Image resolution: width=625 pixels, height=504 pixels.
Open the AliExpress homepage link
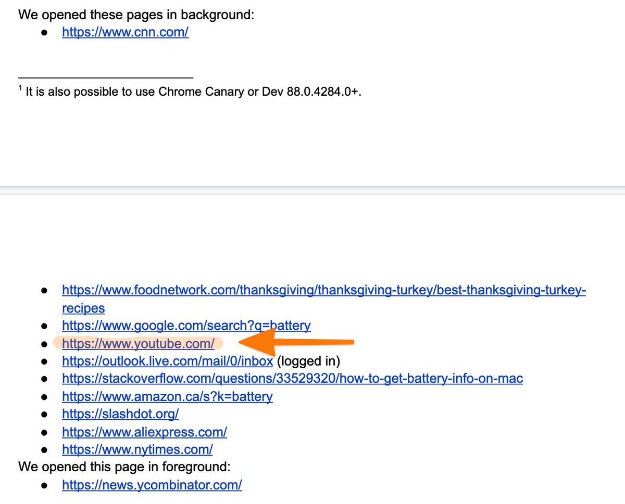pos(144,432)
